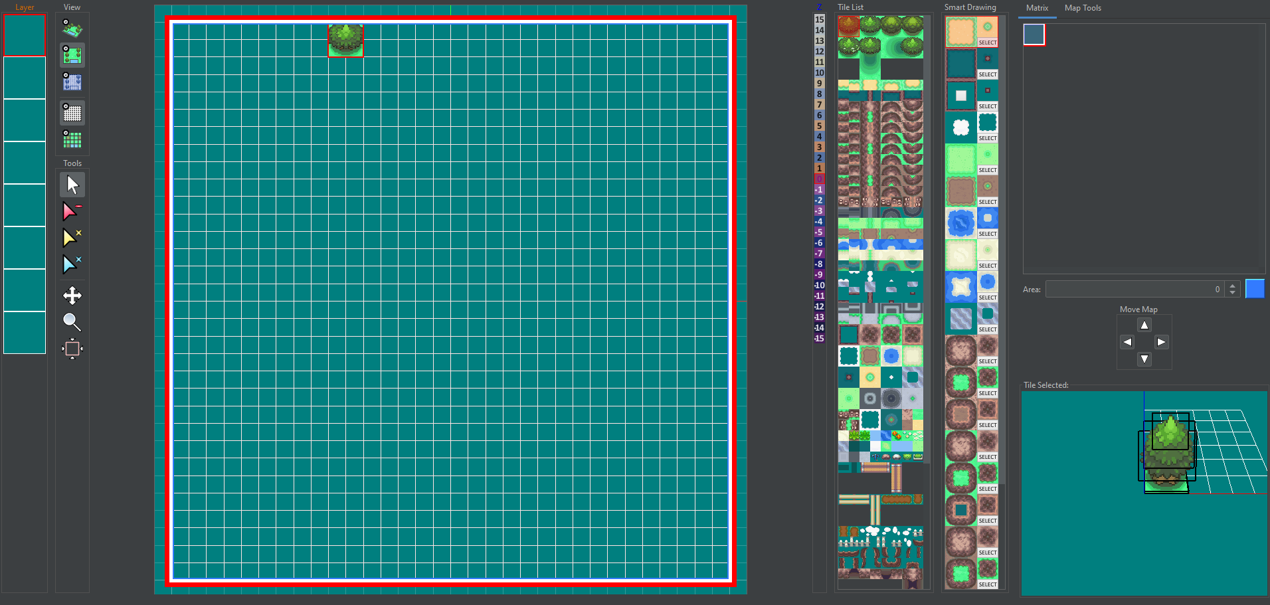1270x605 pixels.
Task: Toggle the top-down orthographic view
Action: tap(72, 55)
